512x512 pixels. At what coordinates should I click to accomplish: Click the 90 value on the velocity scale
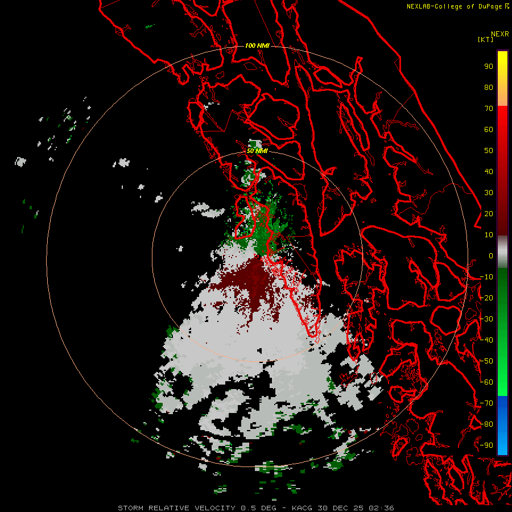(x=489, y=67)
